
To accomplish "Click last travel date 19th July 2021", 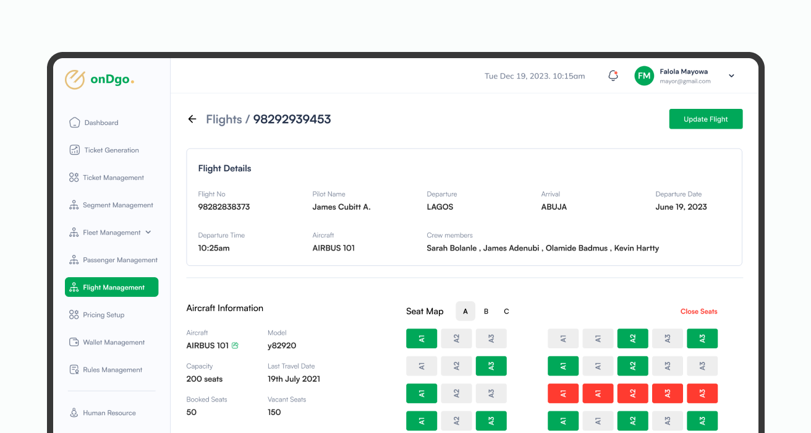I will coord(294,379).
